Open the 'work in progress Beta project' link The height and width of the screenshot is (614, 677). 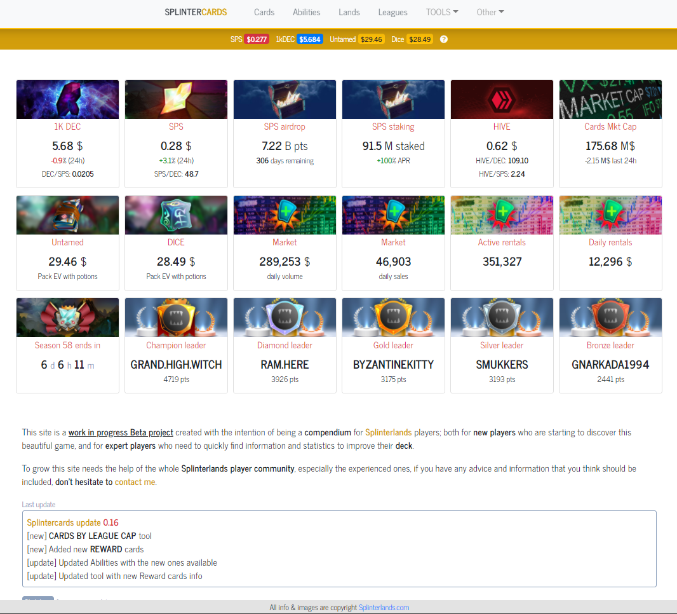tap(121, 432)
